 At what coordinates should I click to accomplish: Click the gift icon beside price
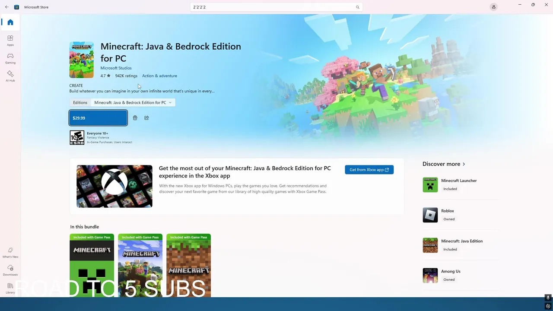[135, 118]
